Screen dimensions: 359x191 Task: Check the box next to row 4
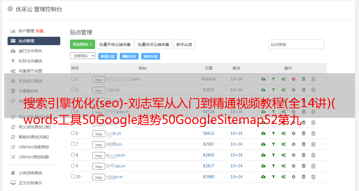point(73,111)
